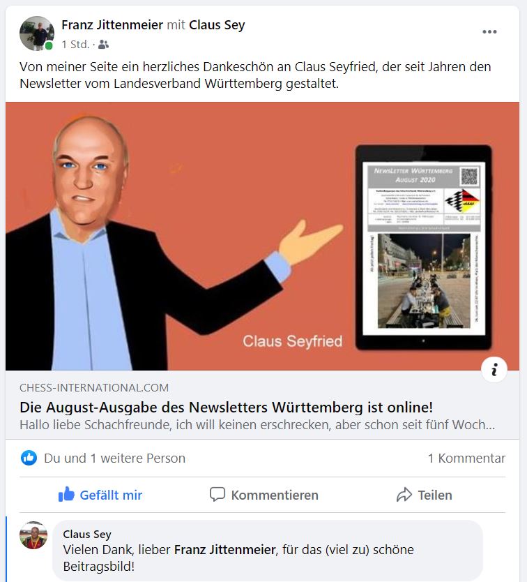Open Franz Jittenmeier's name link in header
527x582 pixels.
tap(112, 25)
